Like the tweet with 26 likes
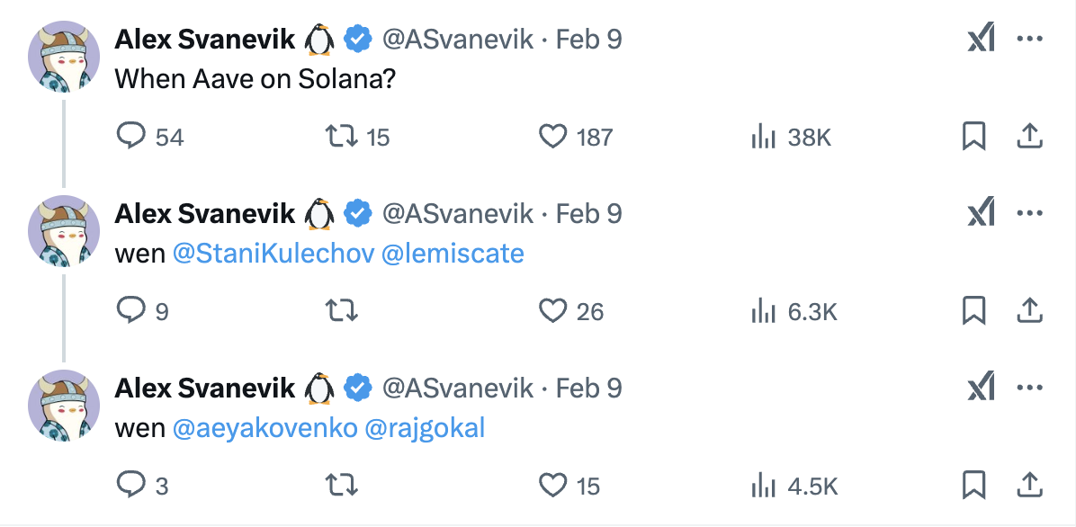The image size is (1076, 527). point(552,311)
